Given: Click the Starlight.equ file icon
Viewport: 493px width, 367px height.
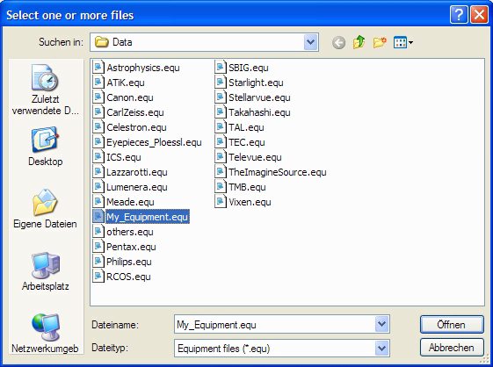Looking at the screenshot, I should click(220, 83).
